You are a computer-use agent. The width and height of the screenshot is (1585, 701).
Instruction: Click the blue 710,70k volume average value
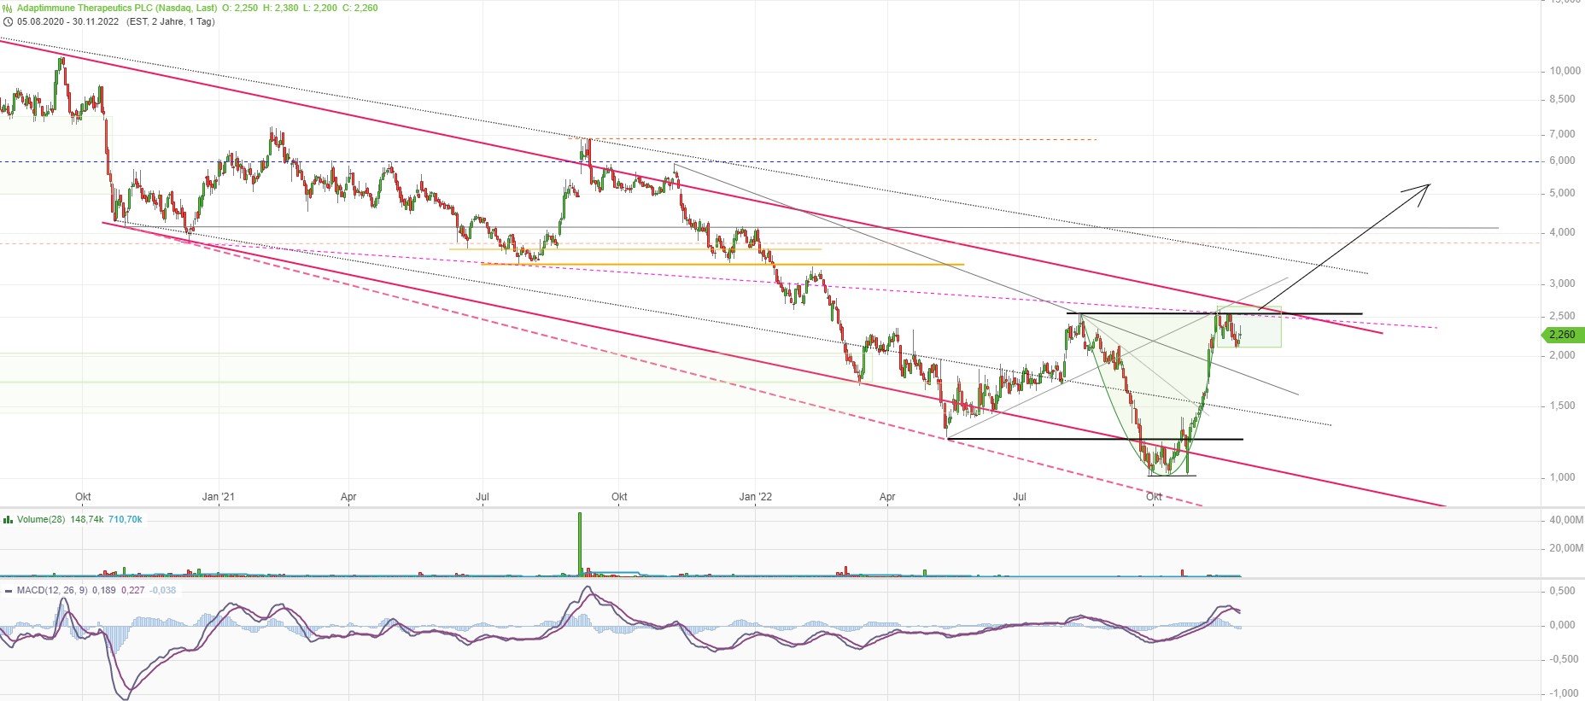[x=125, y=519]
